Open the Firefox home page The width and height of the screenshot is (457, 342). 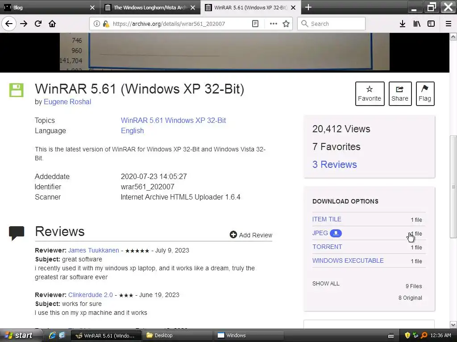tap(52, 24)
